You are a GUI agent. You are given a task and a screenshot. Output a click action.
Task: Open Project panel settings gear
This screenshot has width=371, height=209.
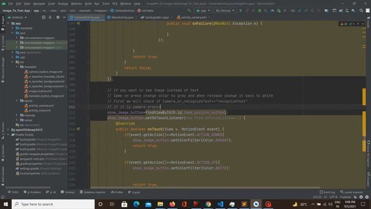coord(58,17)
